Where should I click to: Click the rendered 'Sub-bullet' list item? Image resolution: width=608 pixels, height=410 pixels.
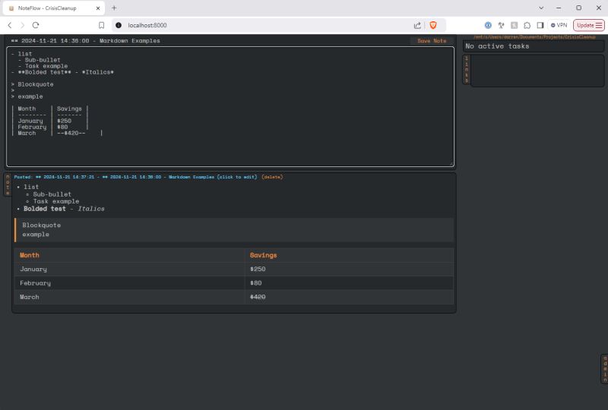click(52, 194)
